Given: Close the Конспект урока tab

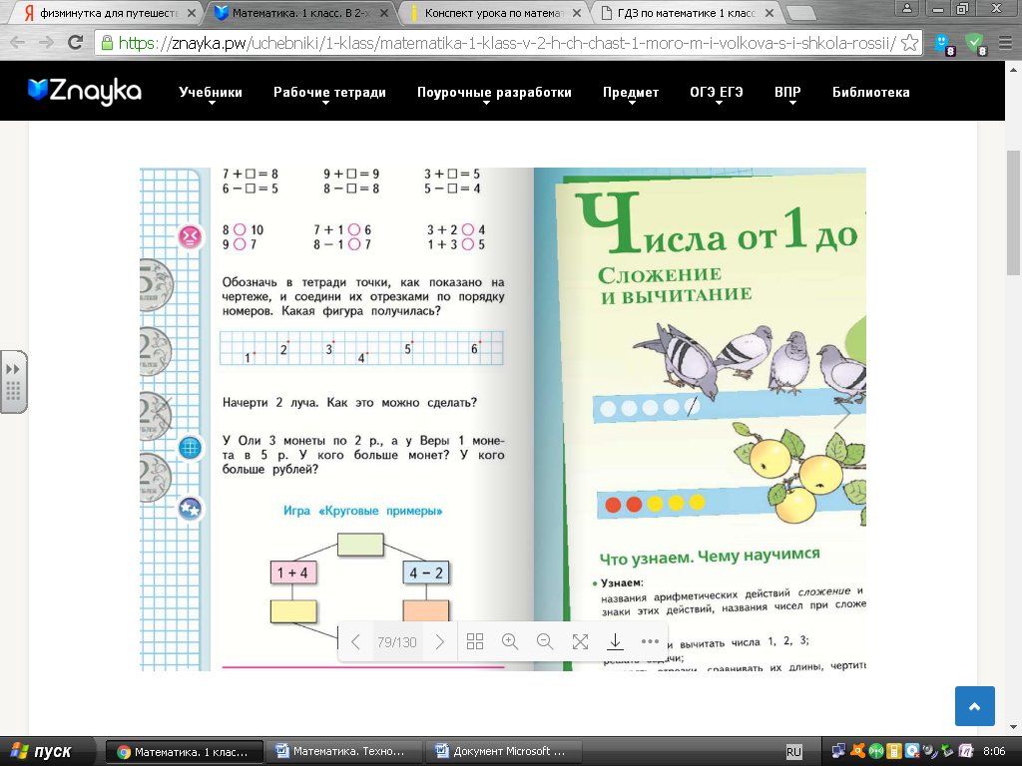Looking at the screenshot, I should pyautogui.click(x=577, y=13).
